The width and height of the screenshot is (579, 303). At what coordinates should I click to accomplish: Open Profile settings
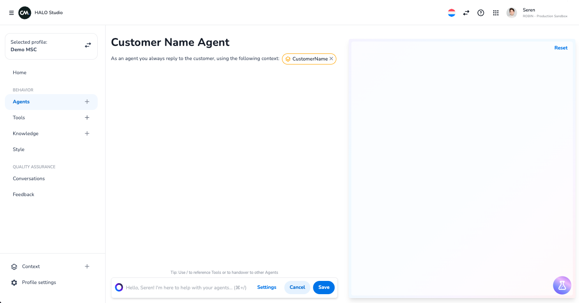(39, 282)
